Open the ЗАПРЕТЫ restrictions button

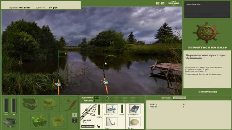click(x=207, y=92)
